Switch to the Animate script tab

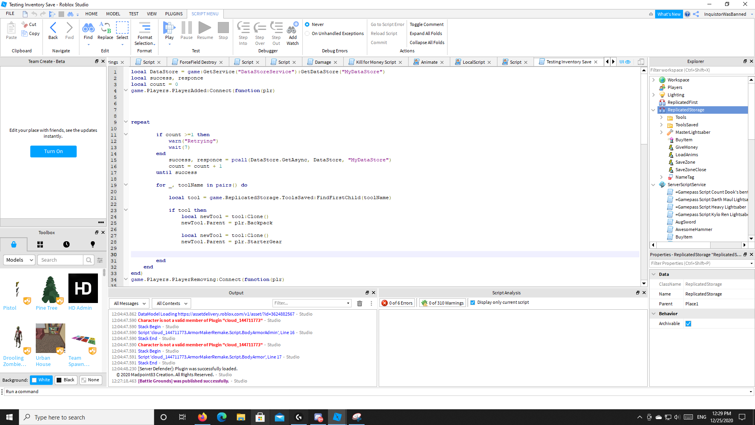[429, 62]
